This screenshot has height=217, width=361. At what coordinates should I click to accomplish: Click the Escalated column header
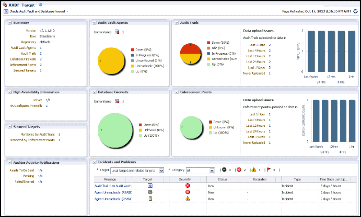point(262,179)
